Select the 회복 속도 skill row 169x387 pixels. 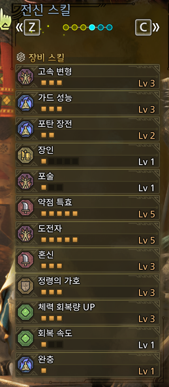[x=88, y=338]
